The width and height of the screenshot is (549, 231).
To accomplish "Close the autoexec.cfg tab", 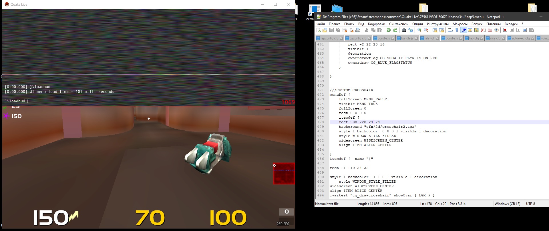I will (x=532, y=38).
